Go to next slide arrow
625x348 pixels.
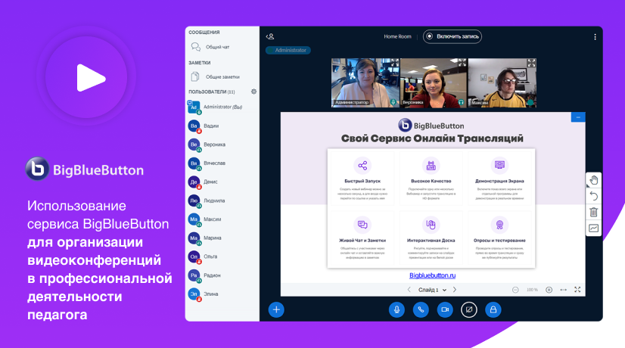pyautogui.click(x=455, y=290)
